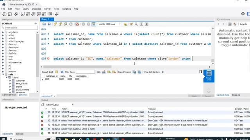Toggle continue-on-error red icon
The image size is (250, 140).
click(77, 24)
